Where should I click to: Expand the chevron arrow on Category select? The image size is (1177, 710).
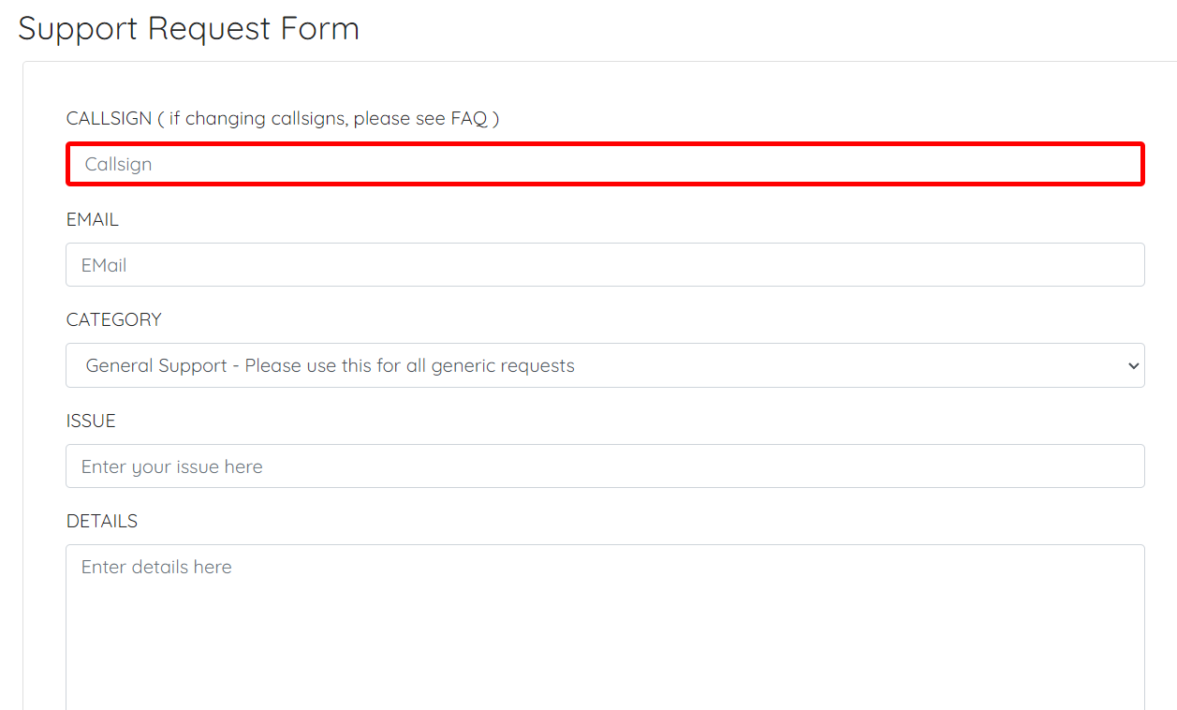point(1134,365)
